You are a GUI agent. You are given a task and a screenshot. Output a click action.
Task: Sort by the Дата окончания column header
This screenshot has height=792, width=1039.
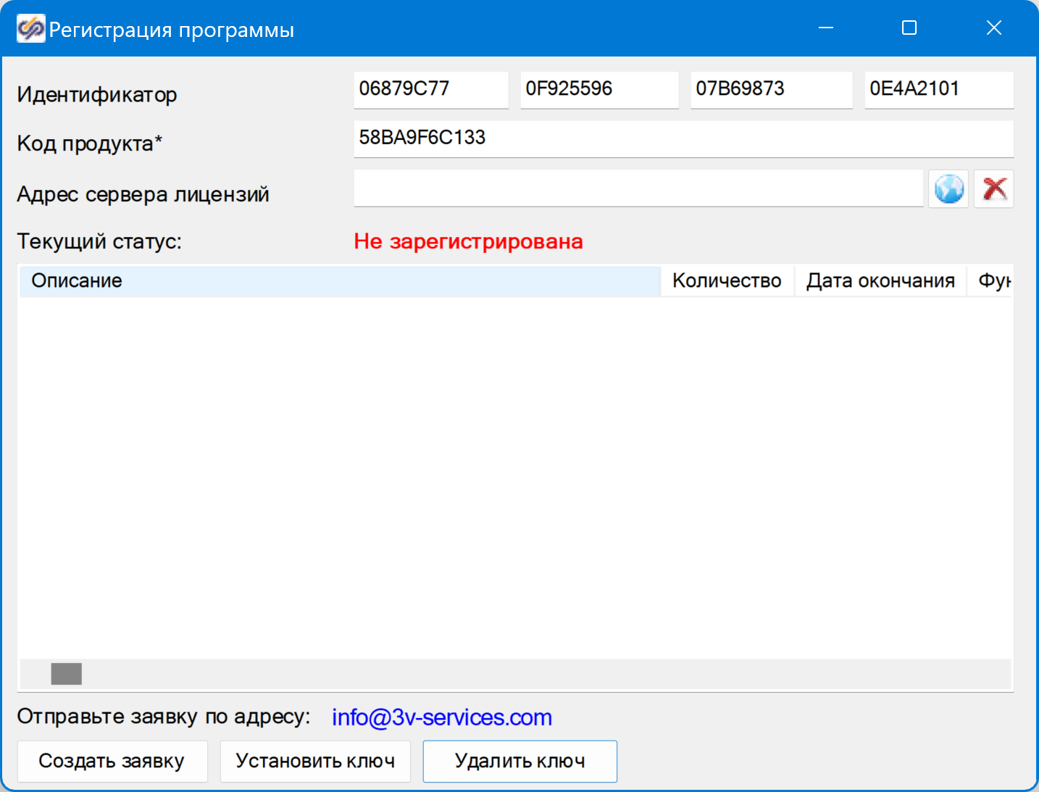pos(880,281)
